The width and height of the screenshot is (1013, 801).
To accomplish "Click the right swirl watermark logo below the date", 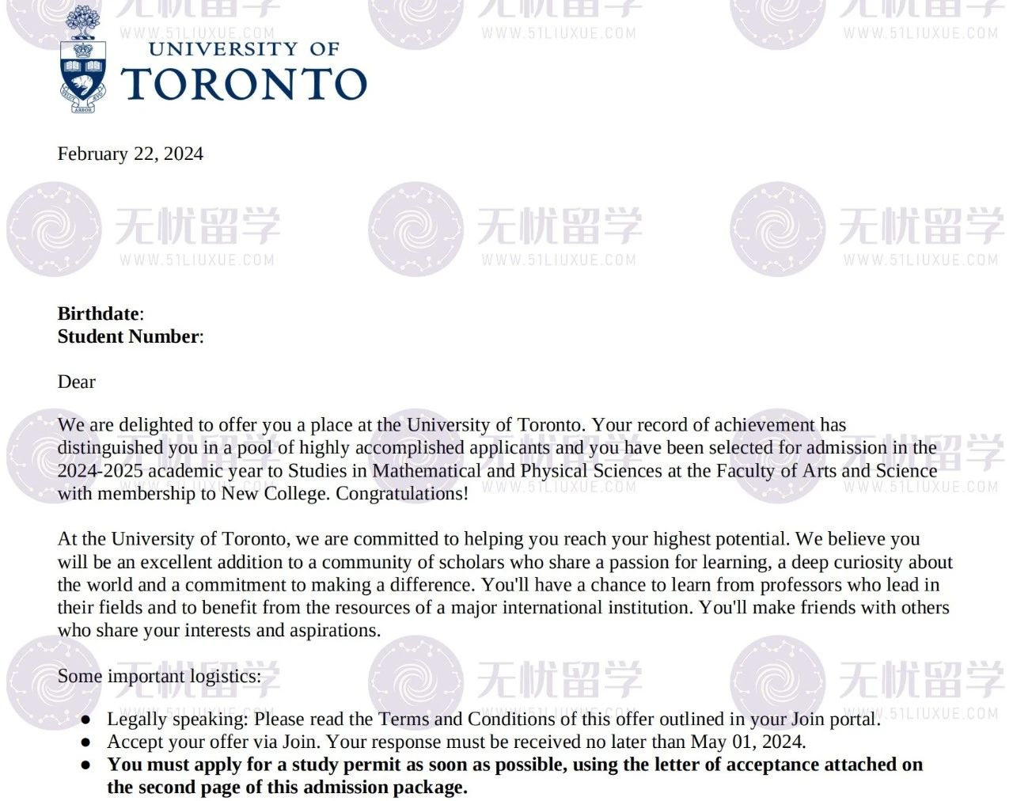I will pyautogui.click(x=778, y=230).
